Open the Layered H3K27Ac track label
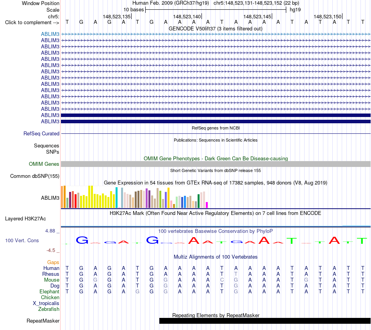Image resolution: width=371 pixels, height=330 pixels. point(25,219)
